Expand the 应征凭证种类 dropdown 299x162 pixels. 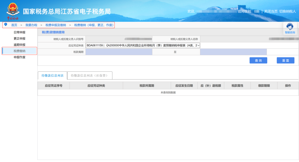[143, 45]
